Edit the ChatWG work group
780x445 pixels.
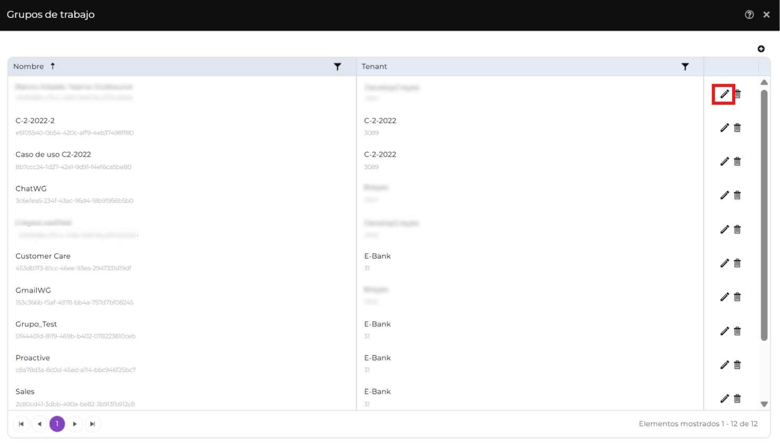[724, 195]
